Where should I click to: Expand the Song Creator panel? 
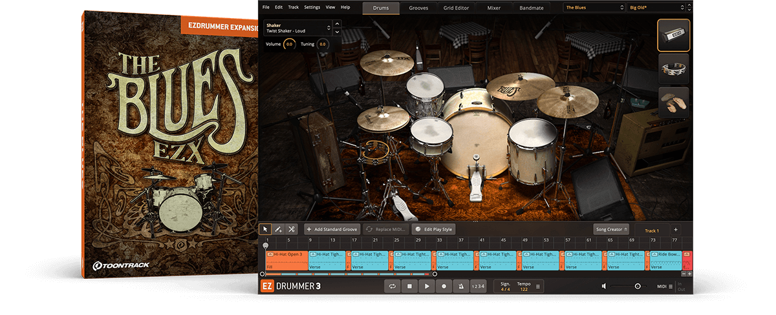(610, 229)
